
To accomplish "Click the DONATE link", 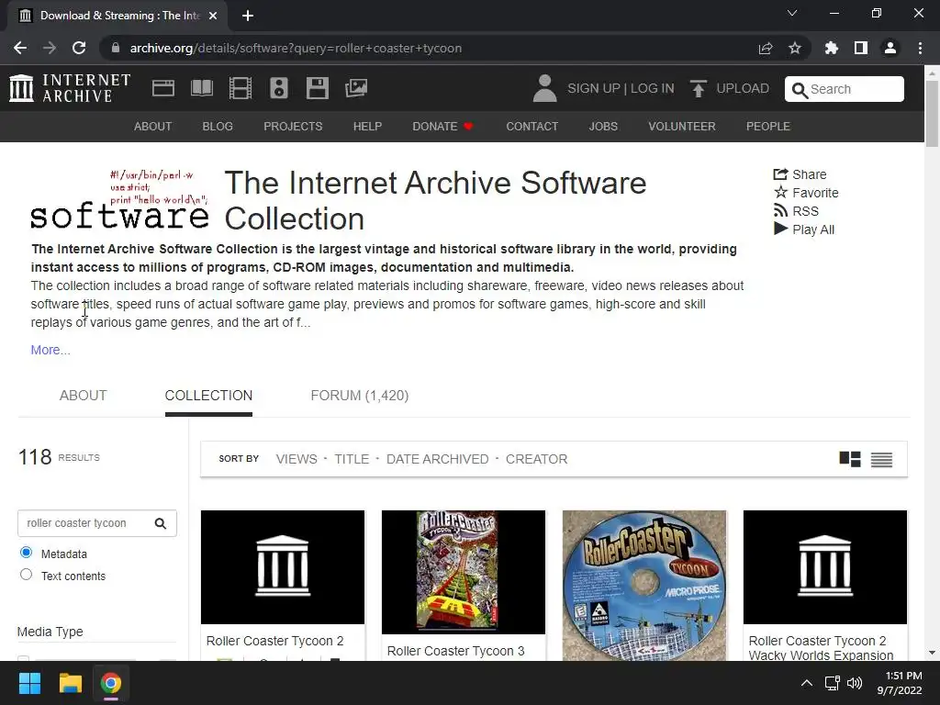I will tap(442, 127).
